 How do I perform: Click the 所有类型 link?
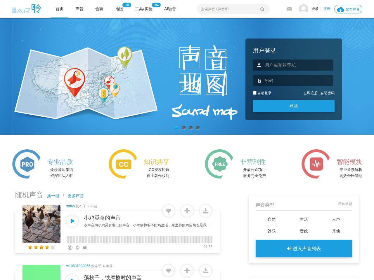[x=345, y=204]
